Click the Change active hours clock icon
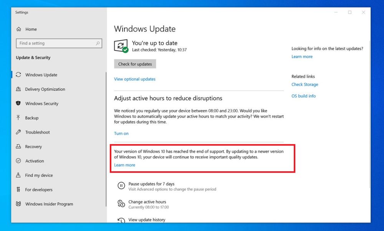 121,204
